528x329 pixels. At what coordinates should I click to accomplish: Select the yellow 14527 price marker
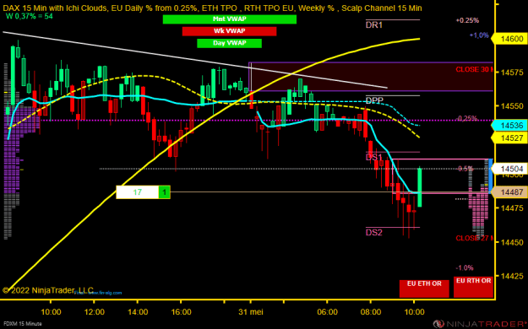509,138
